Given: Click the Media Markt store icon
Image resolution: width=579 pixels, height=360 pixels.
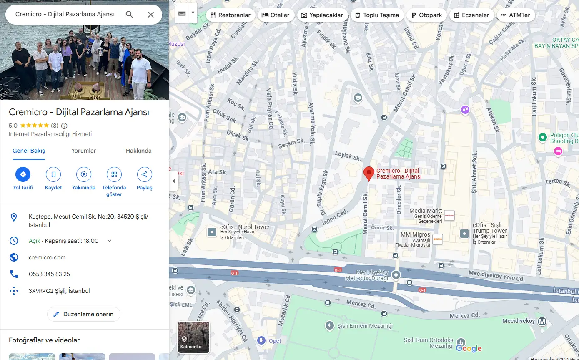Looking at the screenshot, I should coord(449,215).
